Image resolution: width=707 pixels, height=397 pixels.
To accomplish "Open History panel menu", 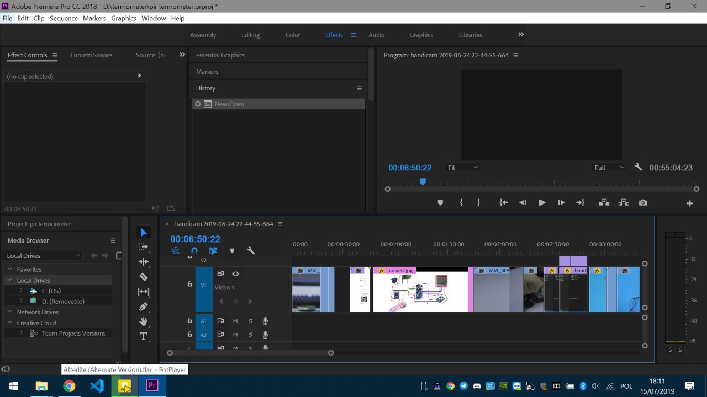I will pyautogui.click(x=359, y=88).
